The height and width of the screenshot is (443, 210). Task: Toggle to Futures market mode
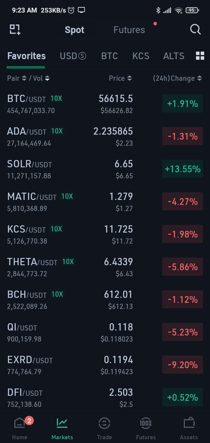point(129,30)
